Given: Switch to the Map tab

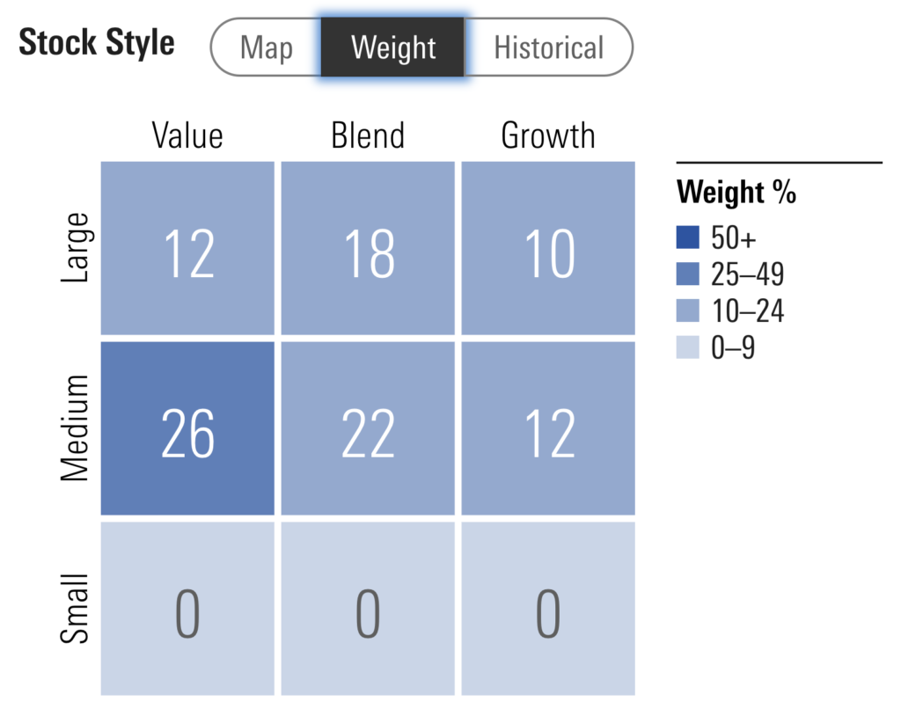Looking at the screenshot, I should coord(266,47).
